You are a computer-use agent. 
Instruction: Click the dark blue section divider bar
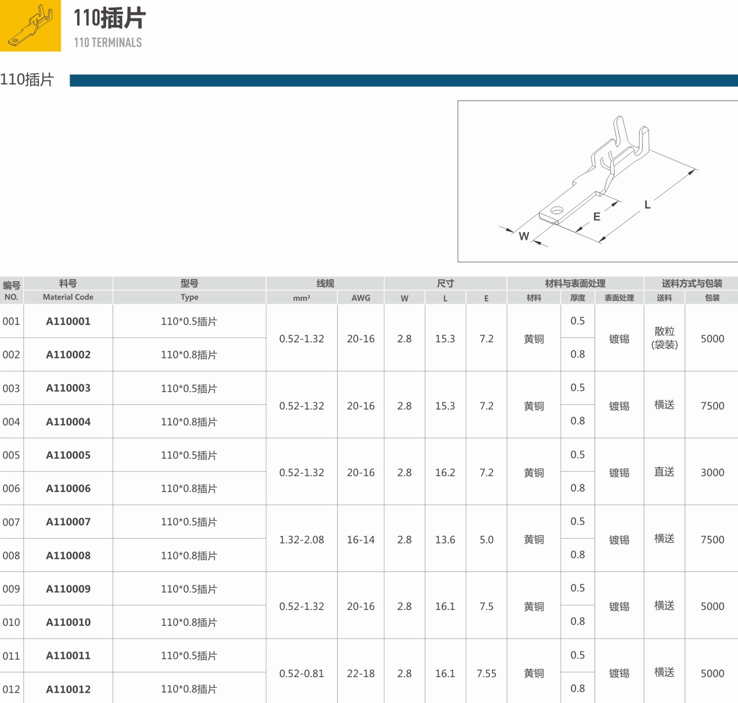pyautogui.click(x=403, y=80)
